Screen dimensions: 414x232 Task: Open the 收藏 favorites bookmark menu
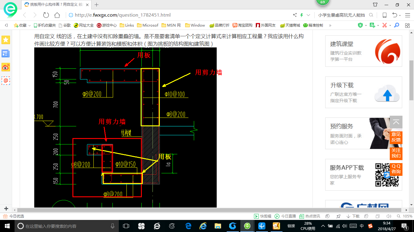tap(22, 25)
